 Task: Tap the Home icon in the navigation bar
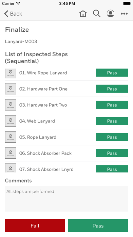(83, 14)
